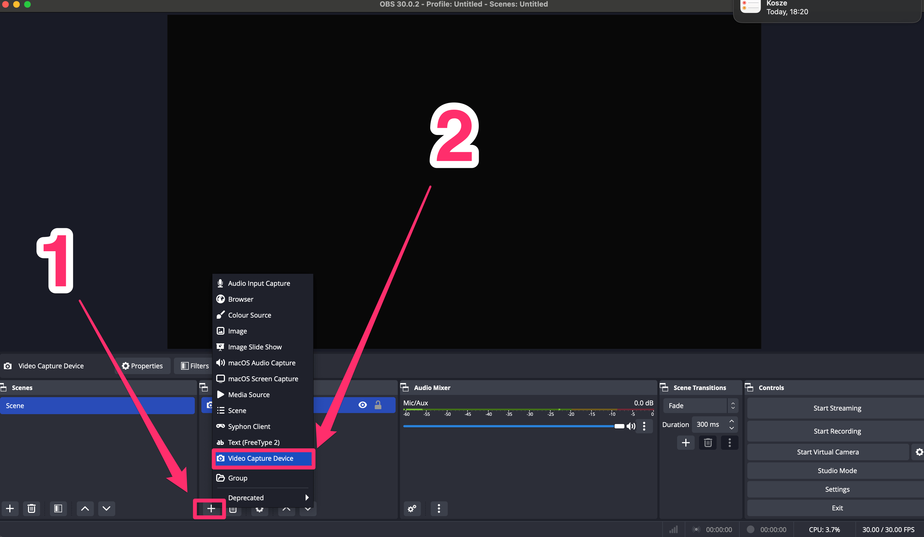Viewport: 924px width, 537px height.
Task: Select Browser from add source menu
Action: [x=241, y=299]
